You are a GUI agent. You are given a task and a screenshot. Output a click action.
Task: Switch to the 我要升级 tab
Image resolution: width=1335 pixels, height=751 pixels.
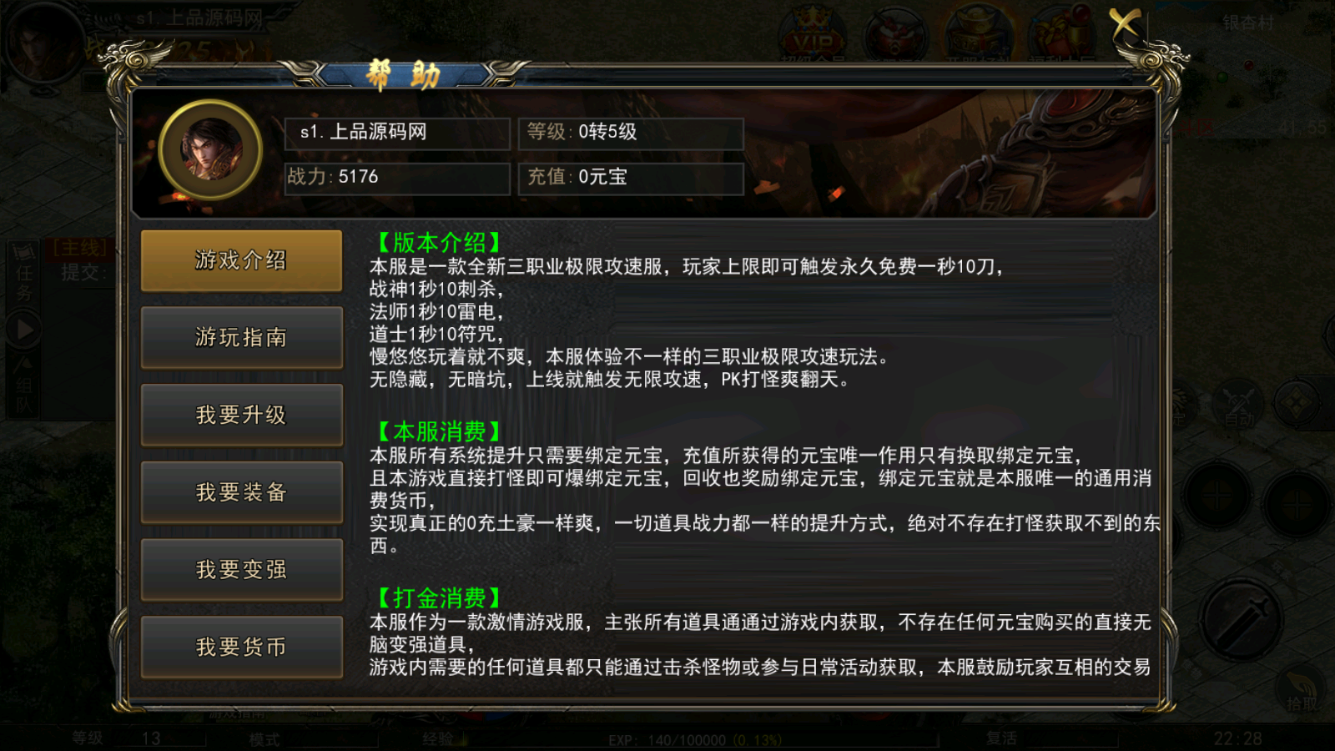[242, 415]
